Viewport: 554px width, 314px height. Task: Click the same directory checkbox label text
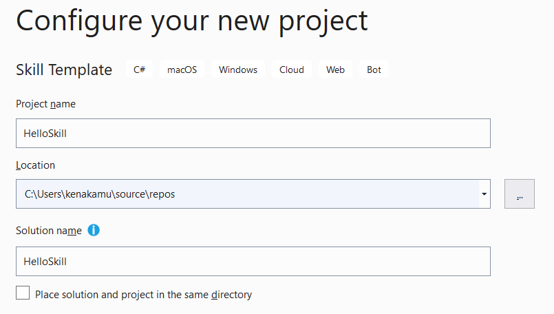(143, 295)
